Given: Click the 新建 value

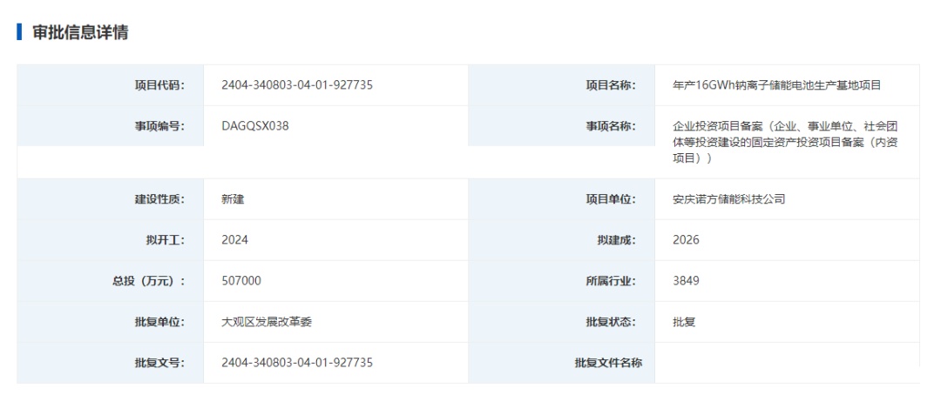Looking at the screenshot, I should pos(234,199).
